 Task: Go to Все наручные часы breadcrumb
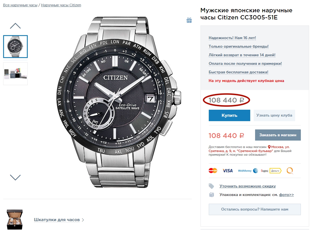[20, 5]
